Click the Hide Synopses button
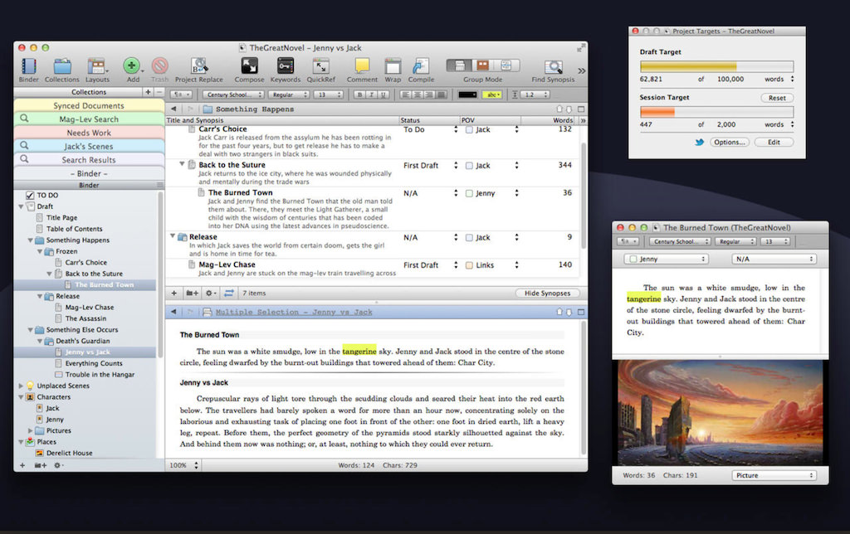Screen dimensions: 850x534 (x=548, y=293)
